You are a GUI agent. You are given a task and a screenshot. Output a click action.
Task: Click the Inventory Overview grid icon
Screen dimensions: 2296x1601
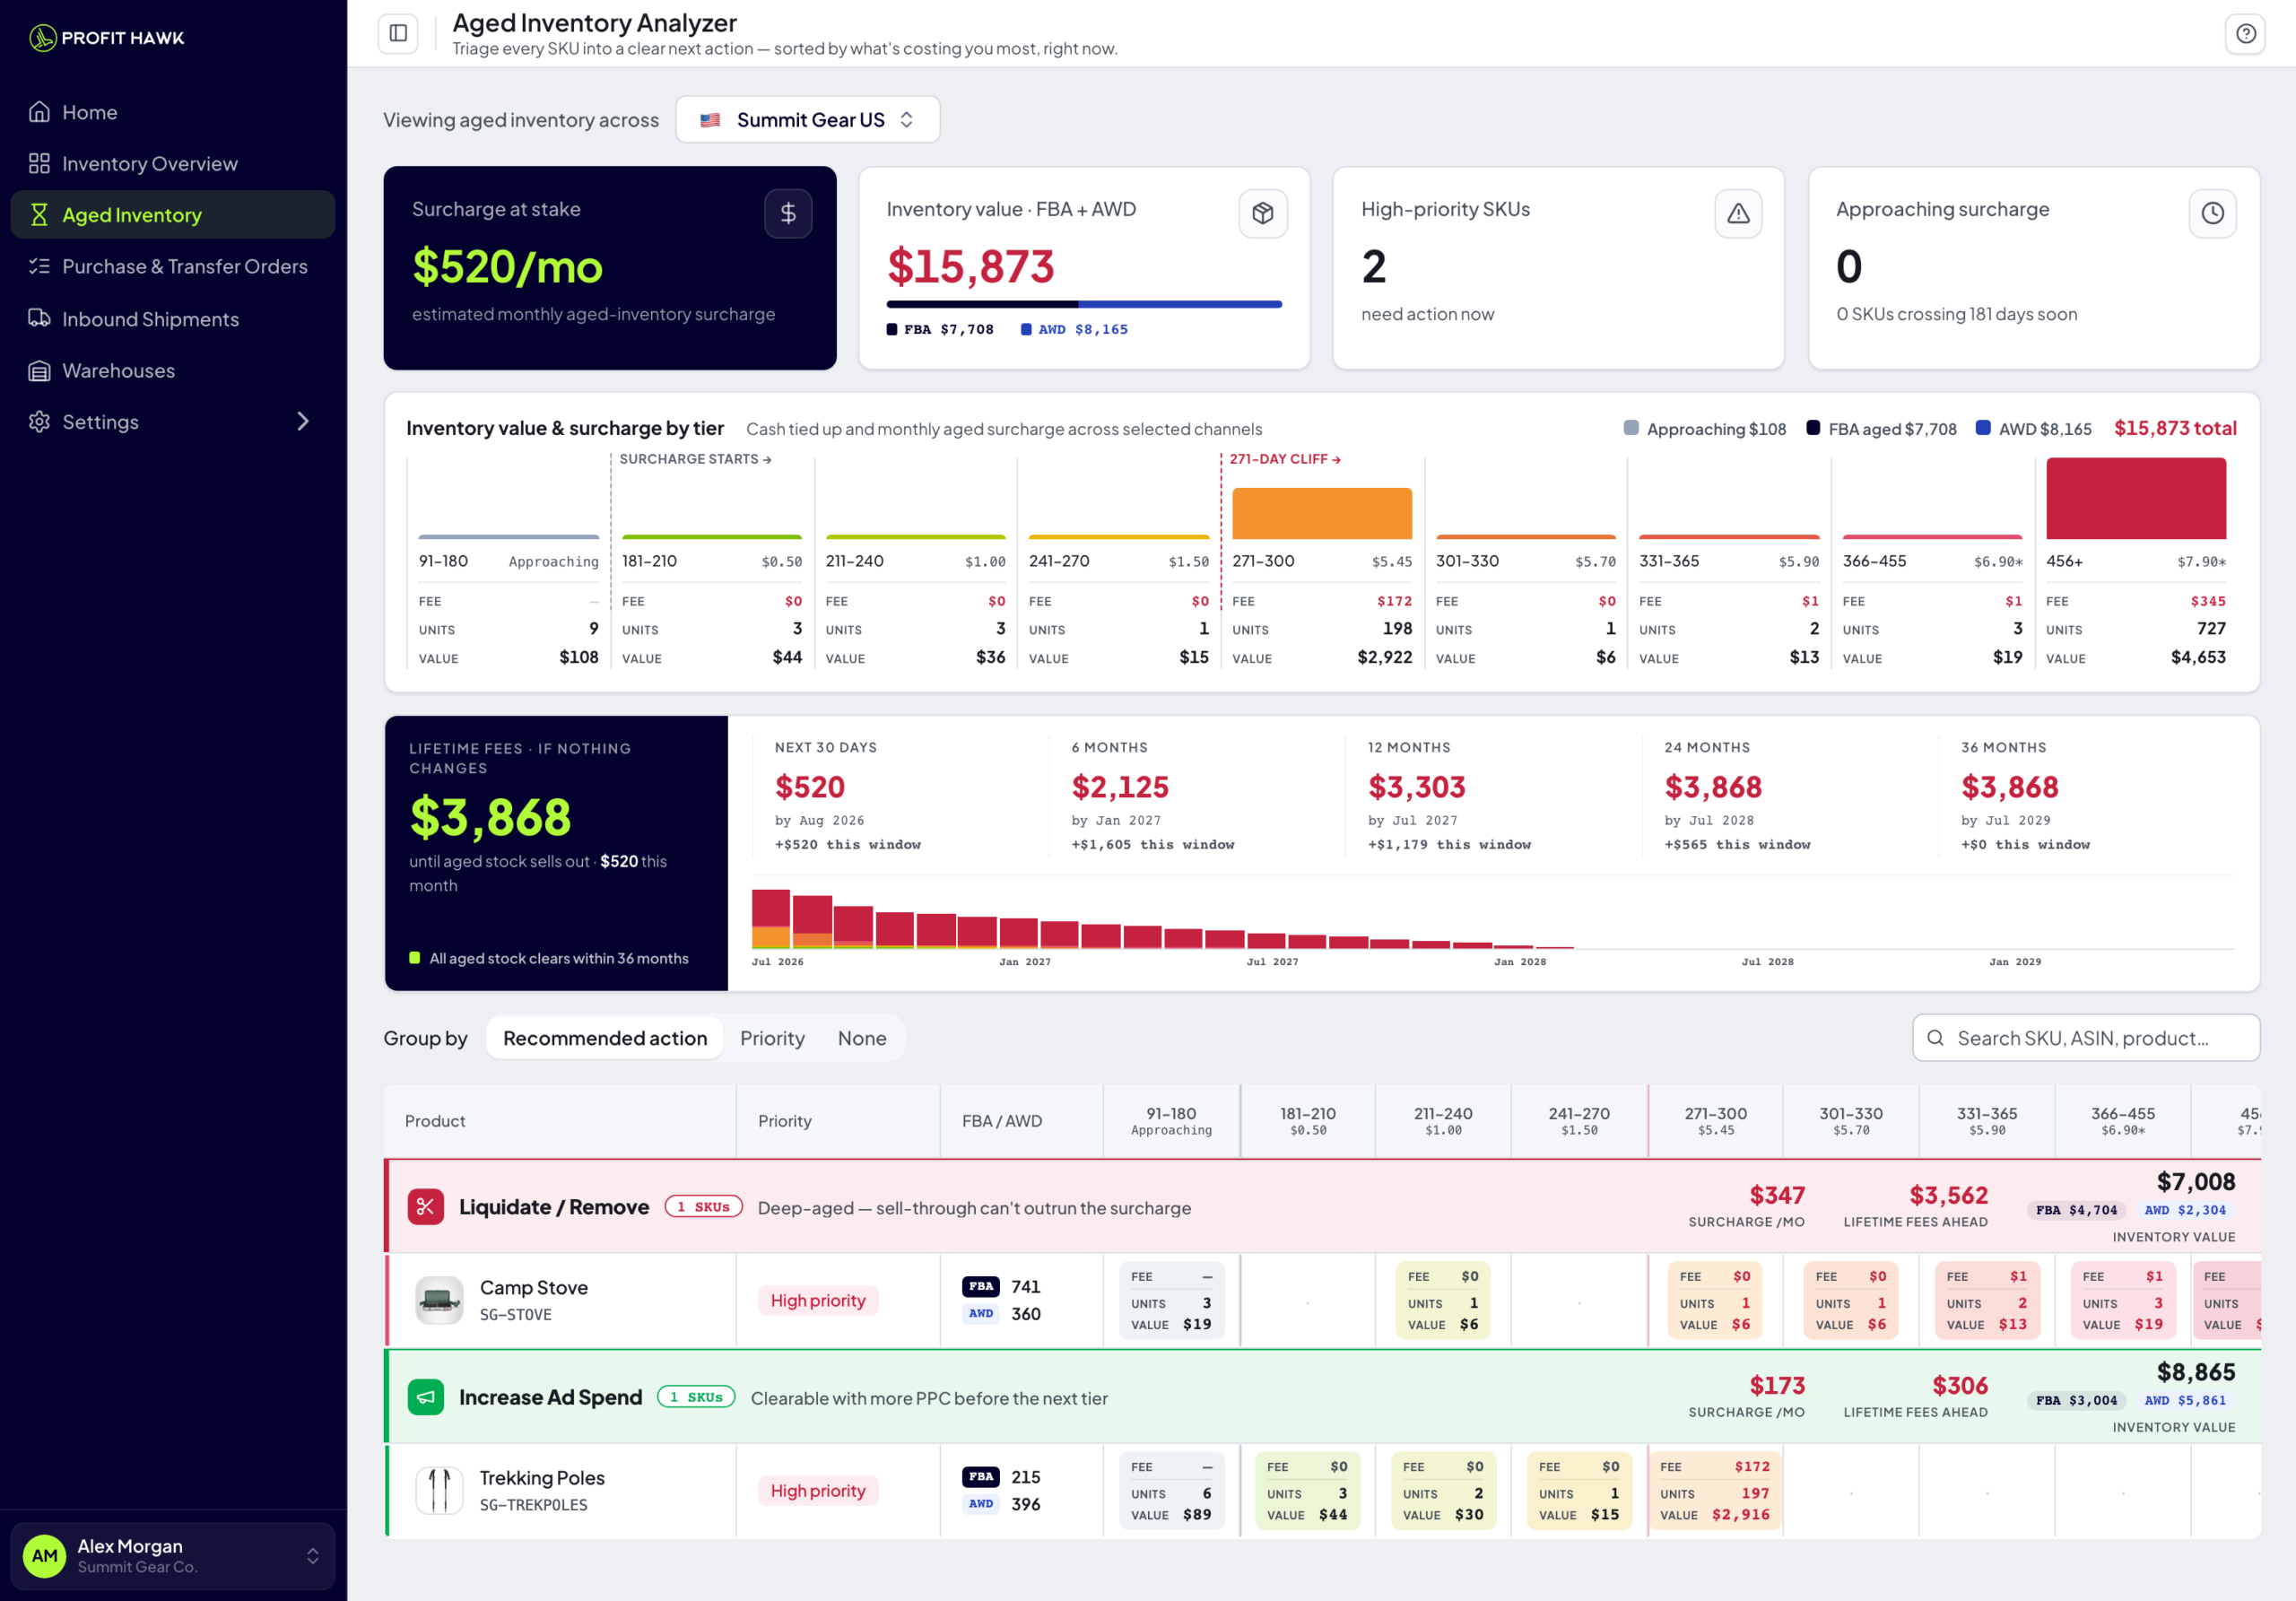40,163
